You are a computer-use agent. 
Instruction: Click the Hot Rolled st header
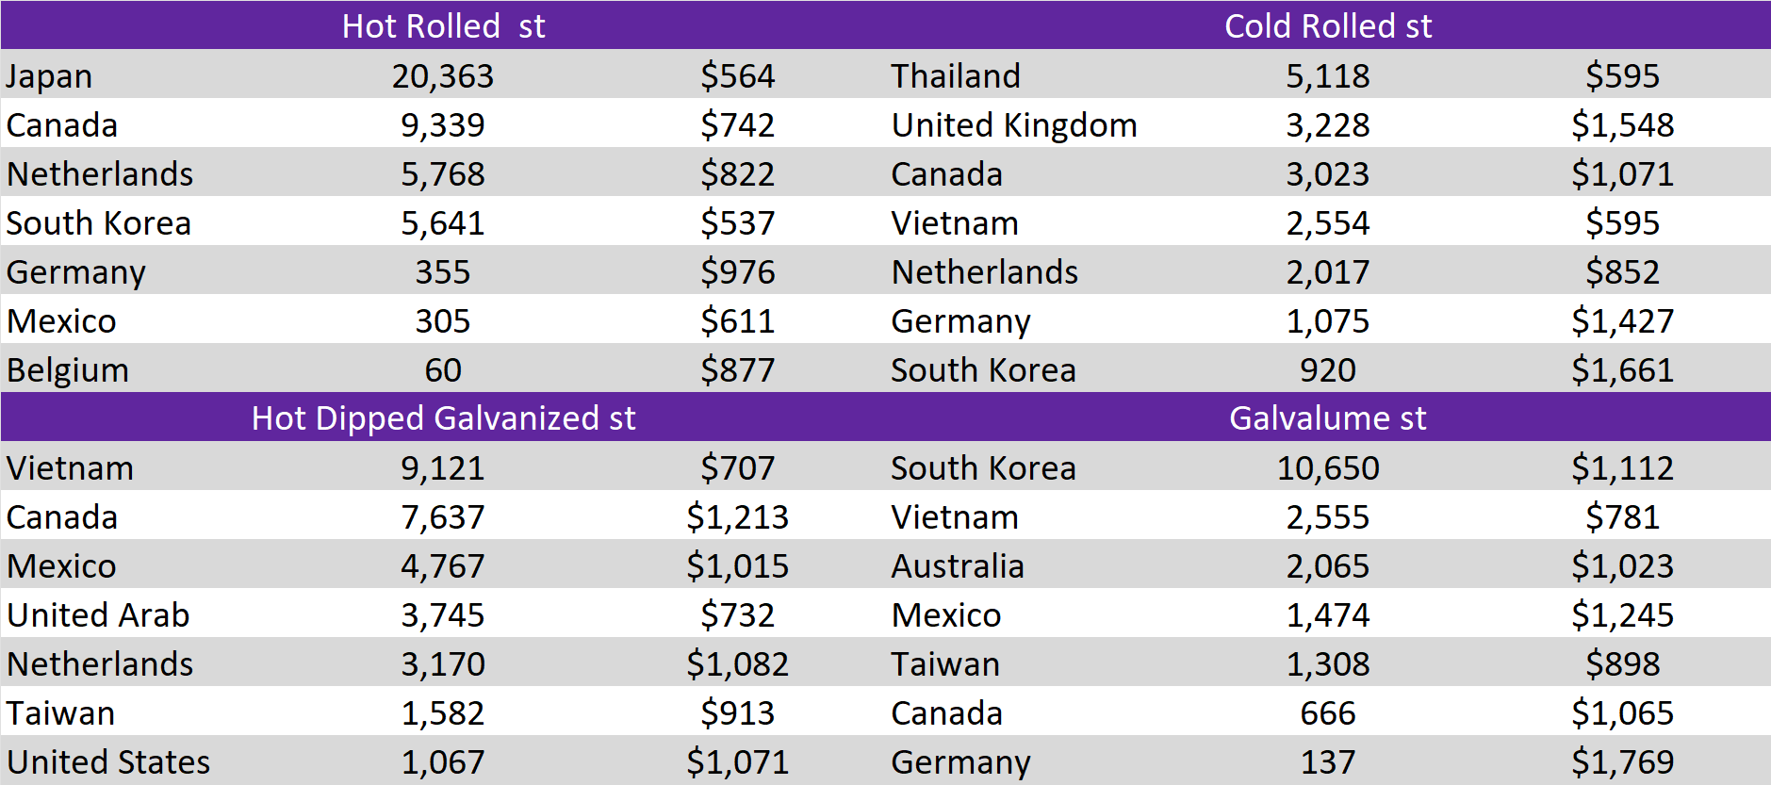(x=443, y=25)
